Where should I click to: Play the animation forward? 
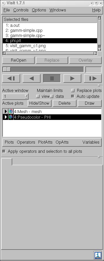(72, 78)
